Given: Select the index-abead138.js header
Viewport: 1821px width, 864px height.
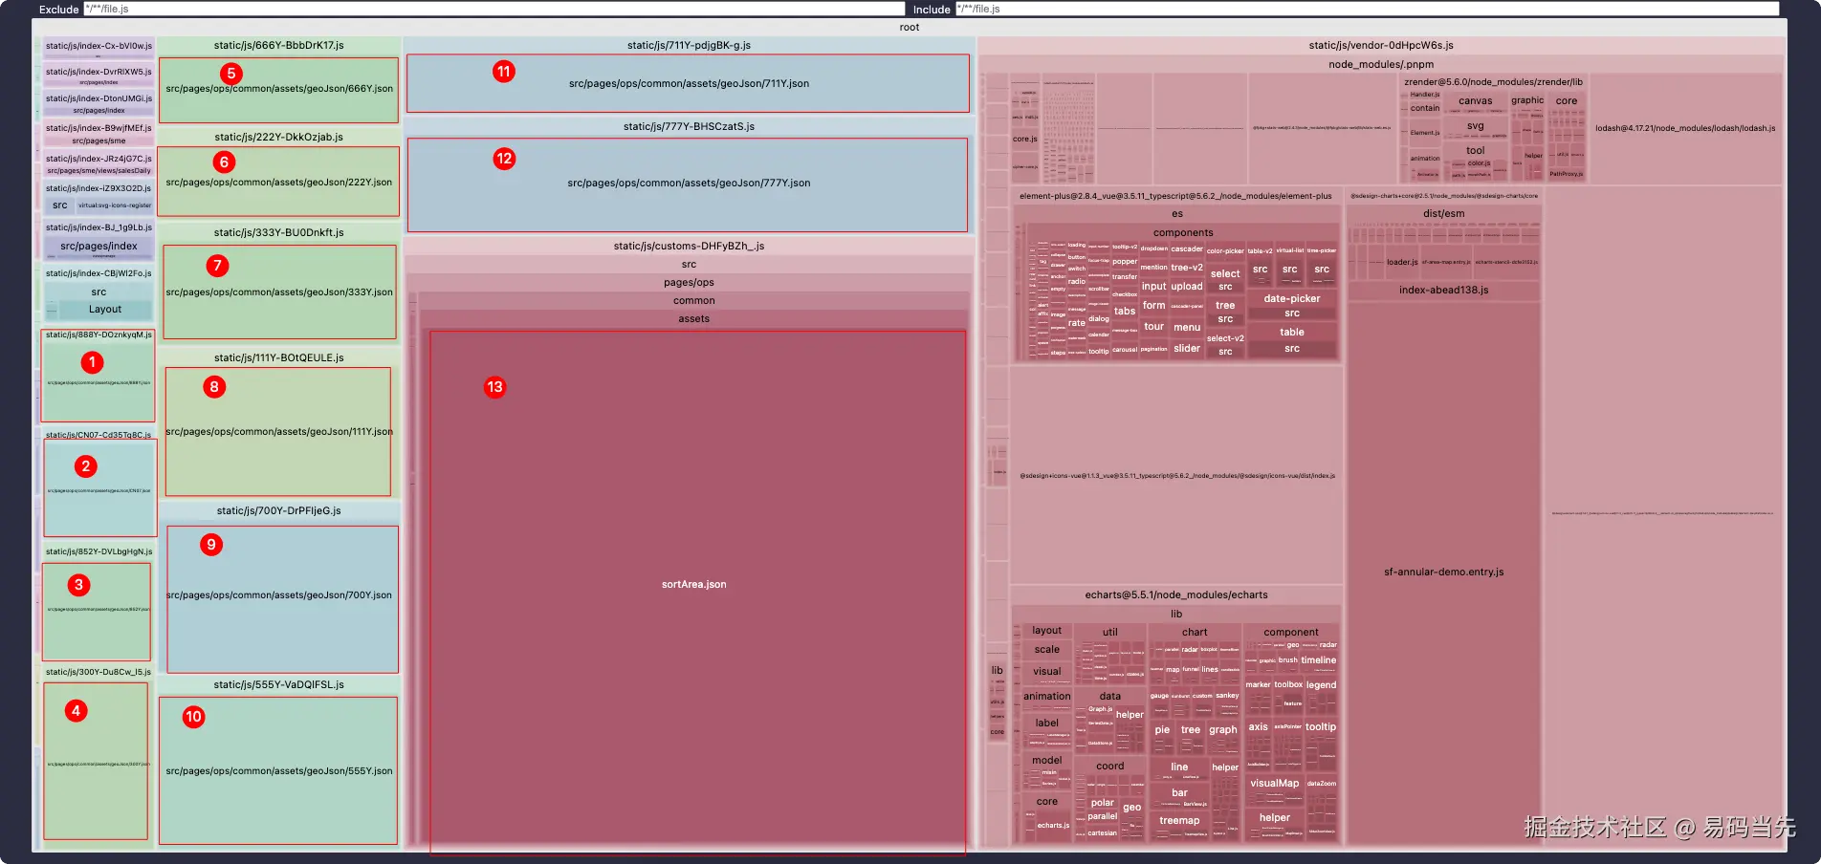Looking at the screenshot, I should [x=1443, y=290].
